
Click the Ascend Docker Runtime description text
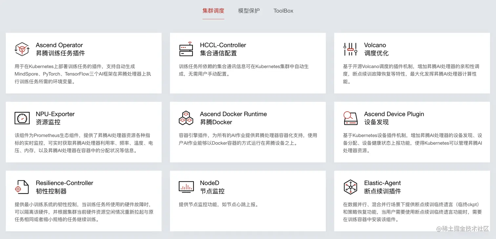coord(248,139)
